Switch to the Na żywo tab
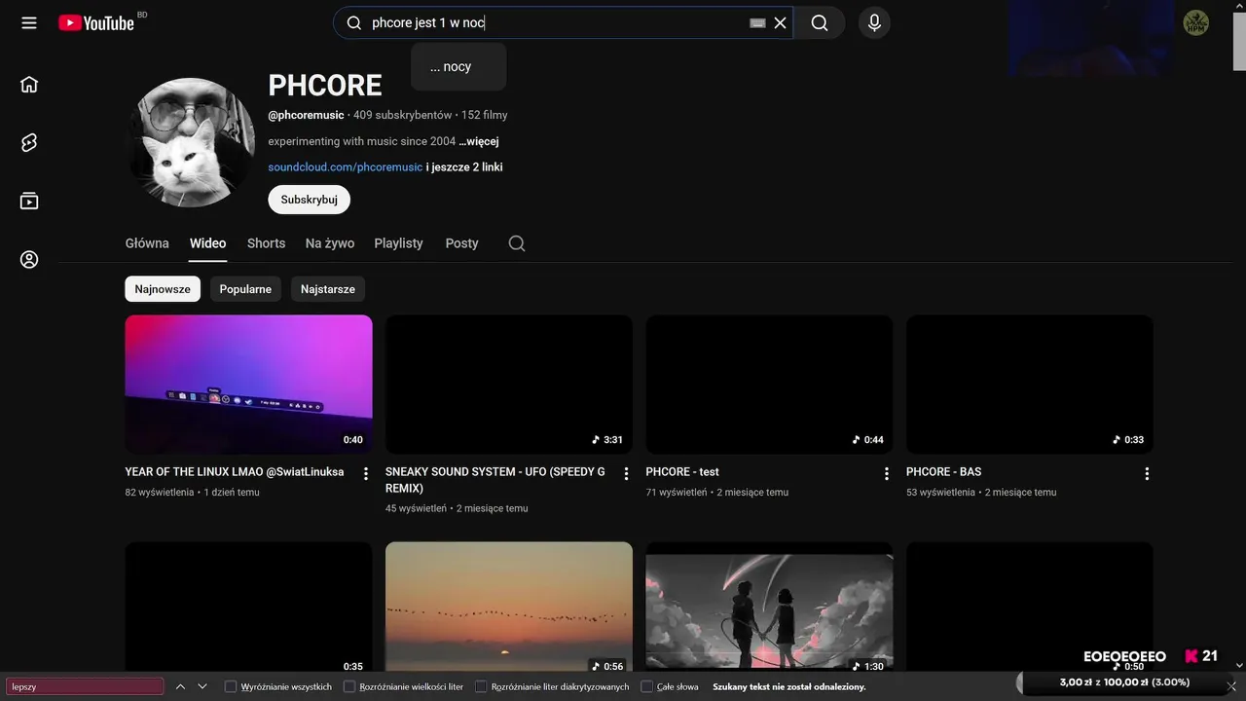This screenshot has height=701, width=1246. click(330, 243)
